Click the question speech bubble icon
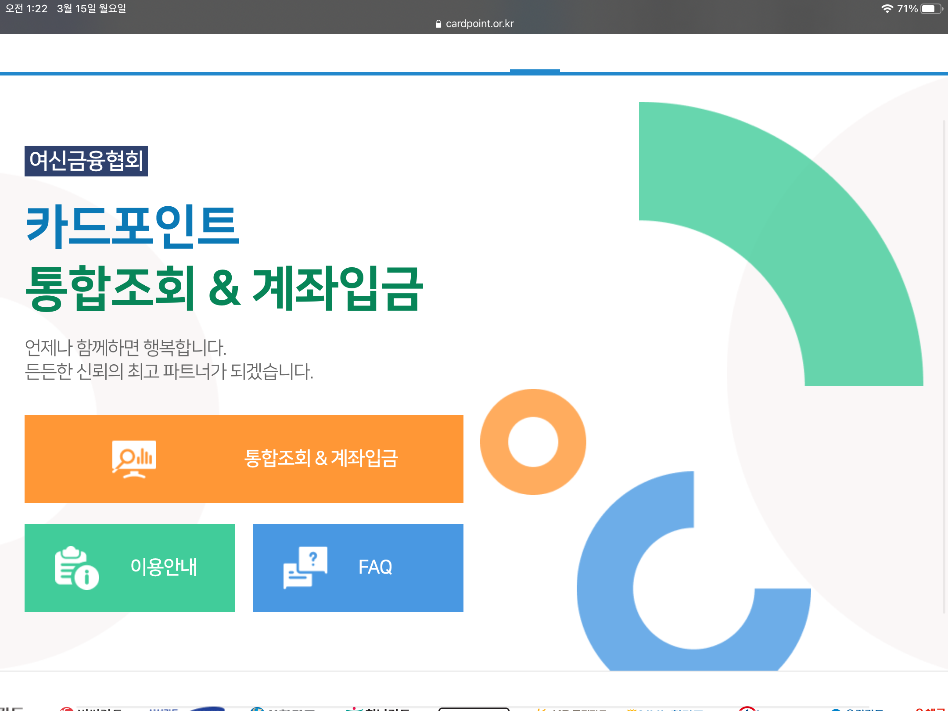 [305, 567]
